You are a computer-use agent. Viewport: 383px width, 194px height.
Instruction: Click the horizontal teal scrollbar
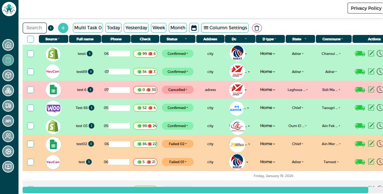(x=195, y=190)
